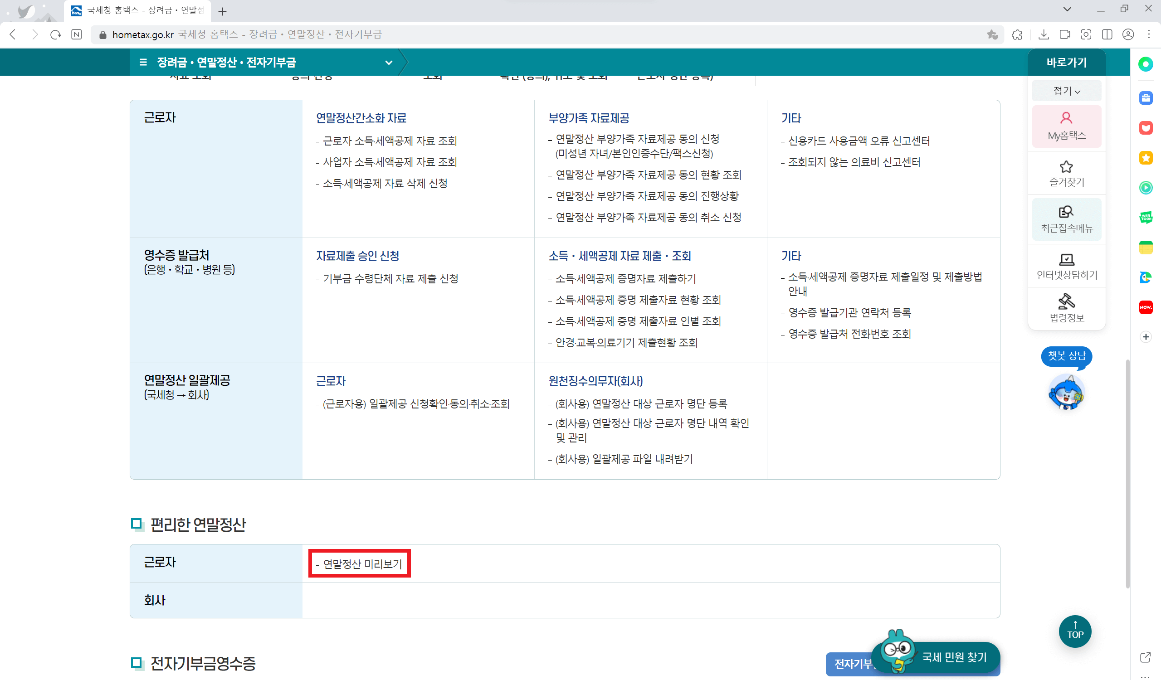Open 기부금 수령단체 자료 제출 신청
1161x680 pixels.
pos(390,278)
